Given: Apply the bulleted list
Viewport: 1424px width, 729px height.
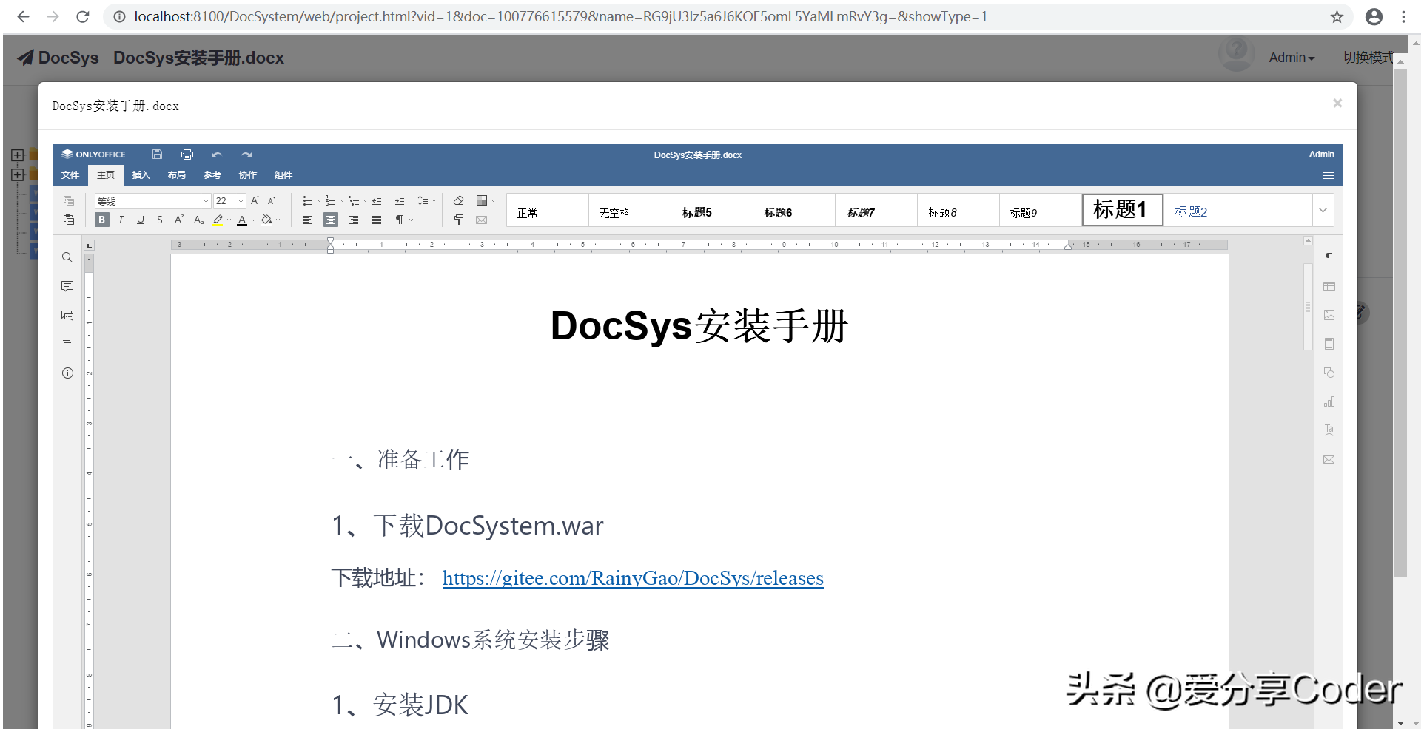Looking at the screenshot, I should [307, 200].
